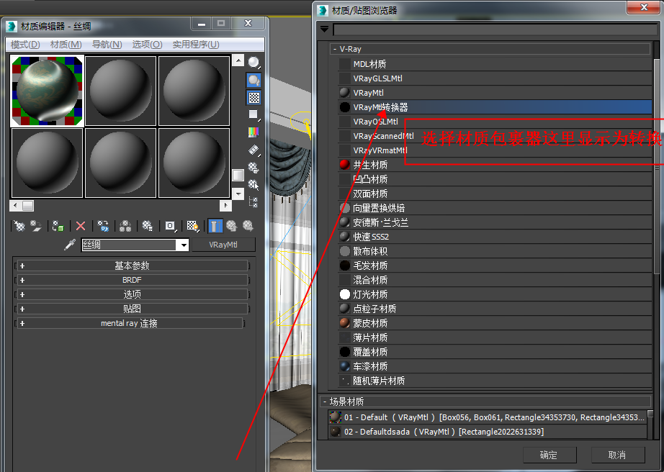Click the 确定 button
664x472 pixels.
point(549,455)
